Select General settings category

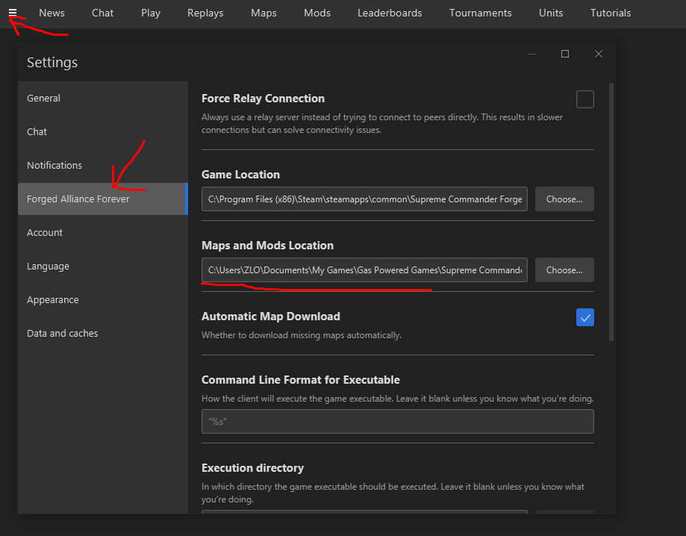tap(103, 98)
